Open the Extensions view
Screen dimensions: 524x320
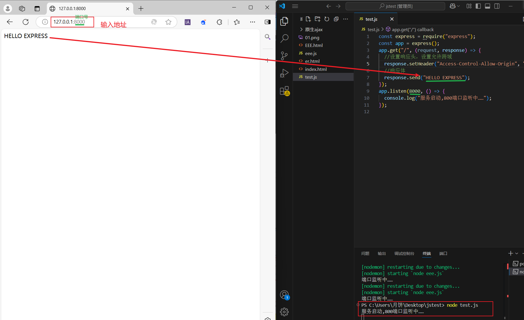pyautogui.click(x=284, y=91)
